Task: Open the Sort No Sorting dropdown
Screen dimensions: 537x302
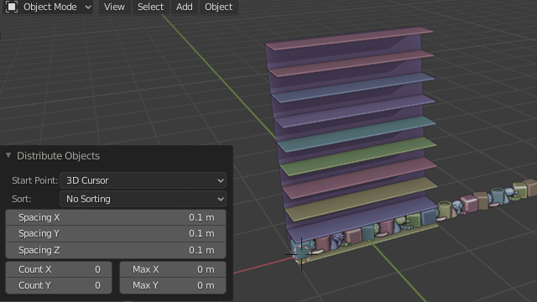Action: coord(143,199)
